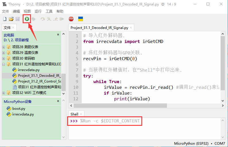Open the 此电脑 panel hamburger menu
Image resolution: width=228 pixels, height=147 pixels.
58,35
